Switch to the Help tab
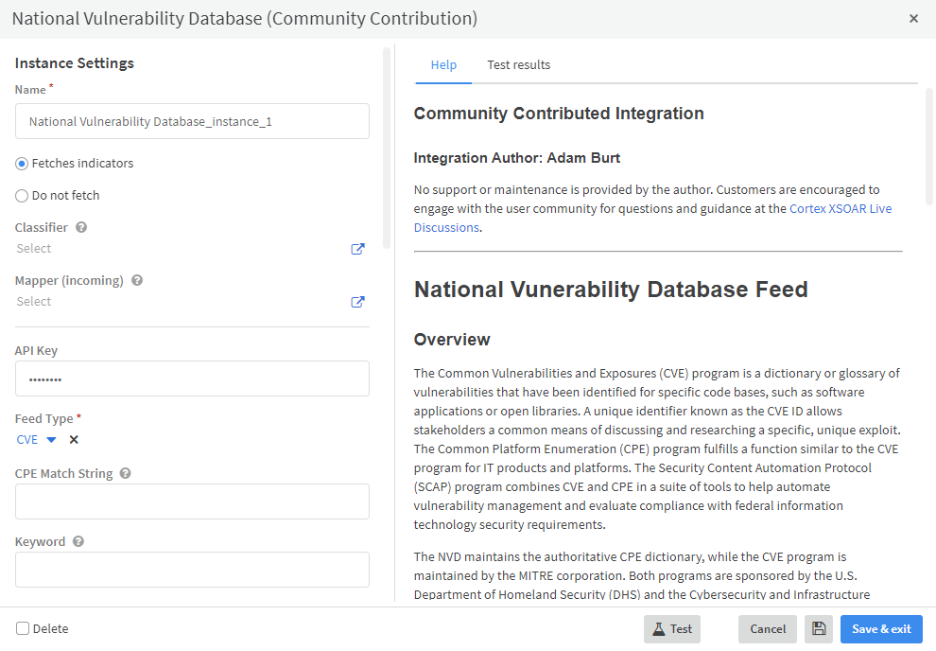Screen dimensions: 936x651 point(443,65)
